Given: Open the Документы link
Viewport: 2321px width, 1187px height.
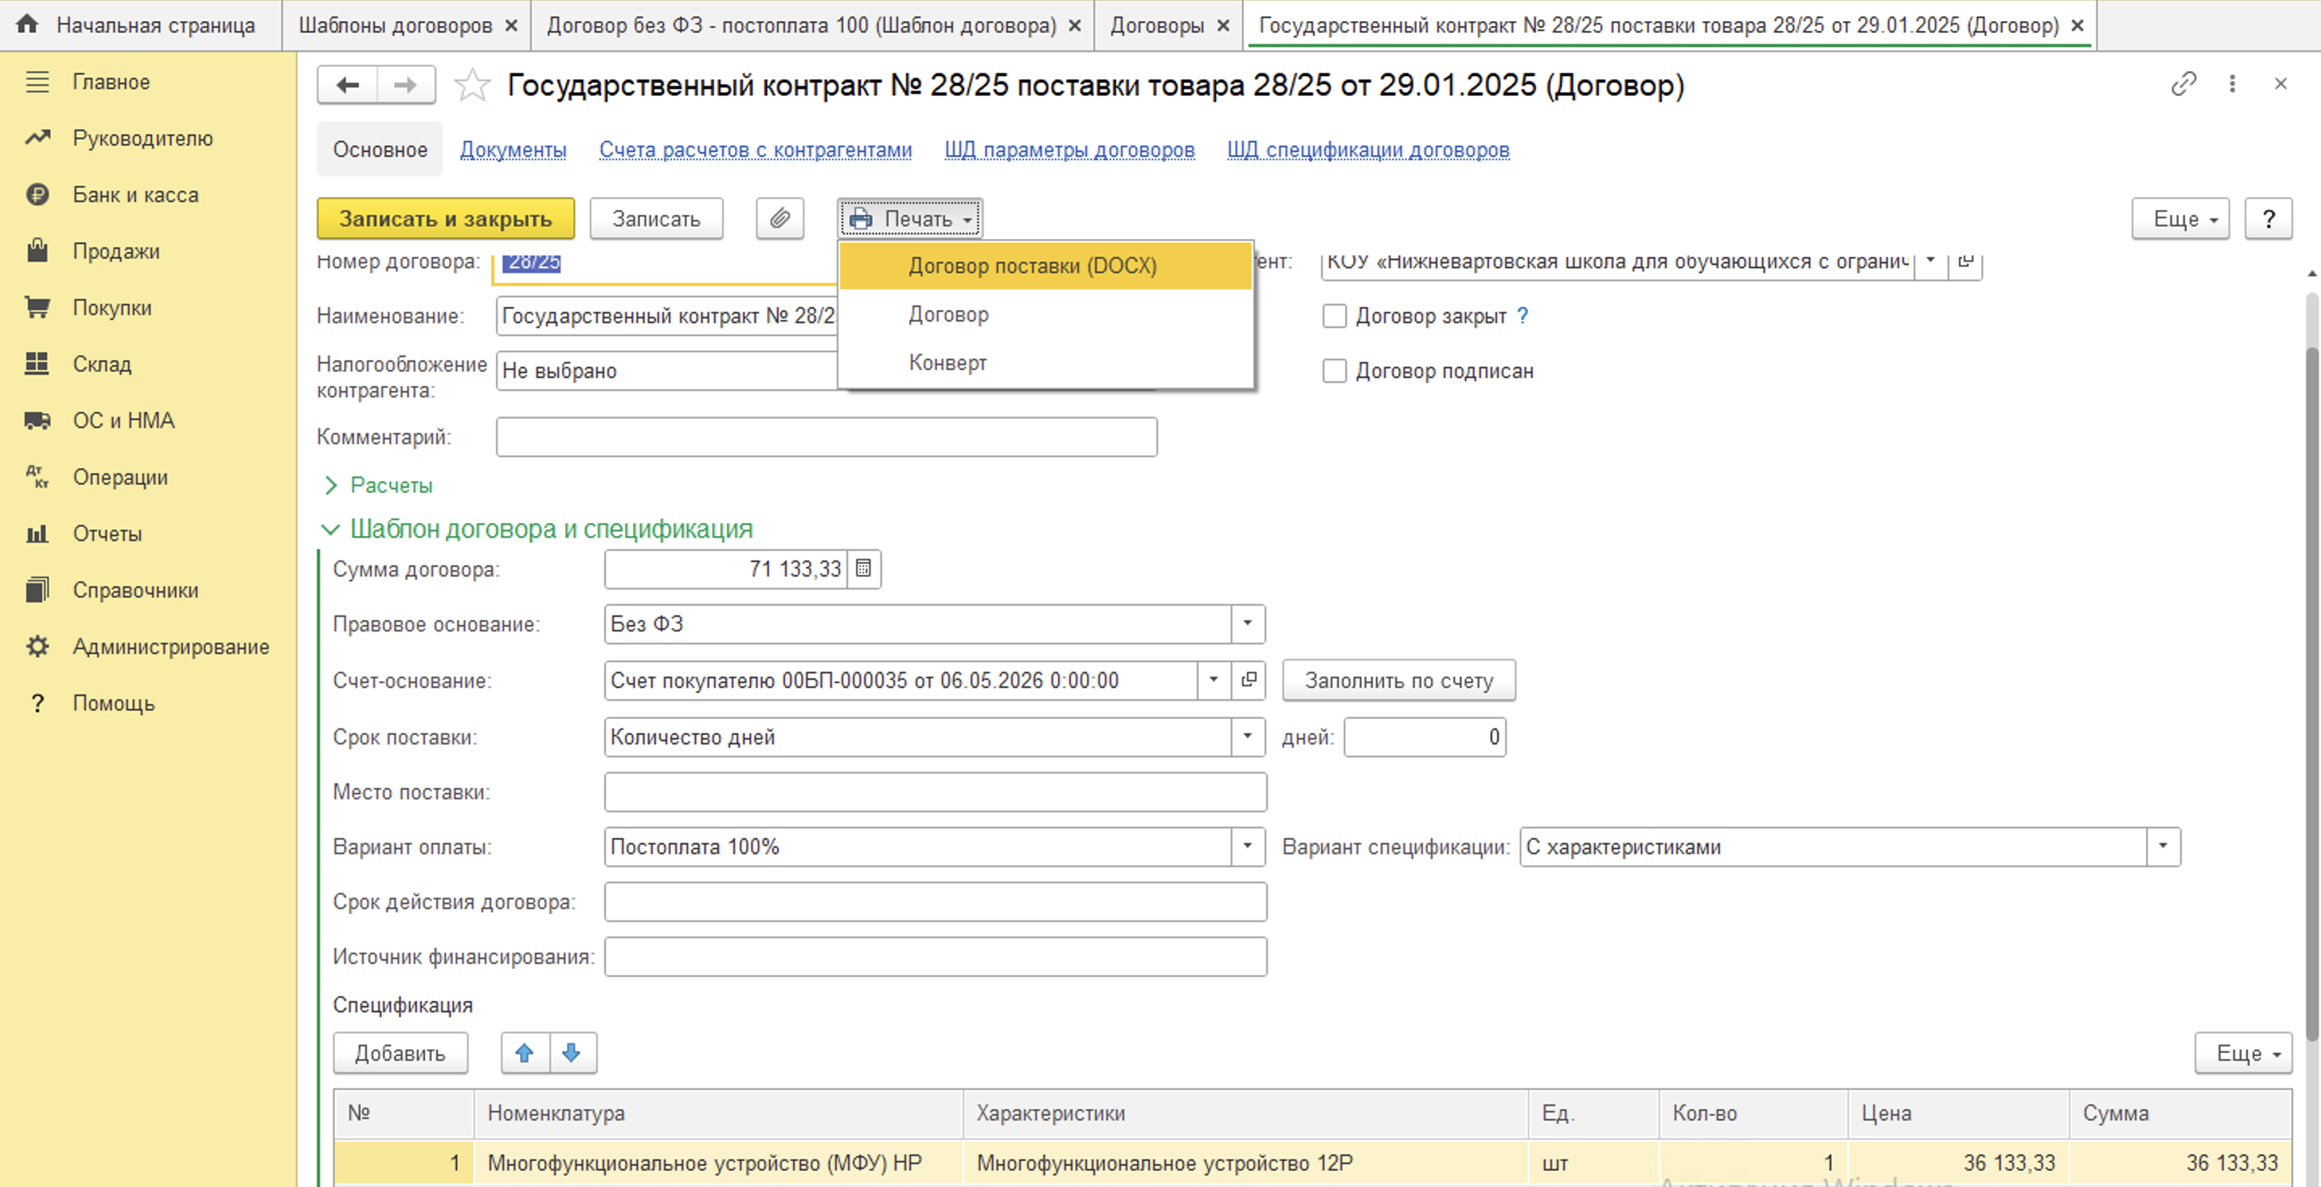Looking at the screenshot, I should pos(514,149).
